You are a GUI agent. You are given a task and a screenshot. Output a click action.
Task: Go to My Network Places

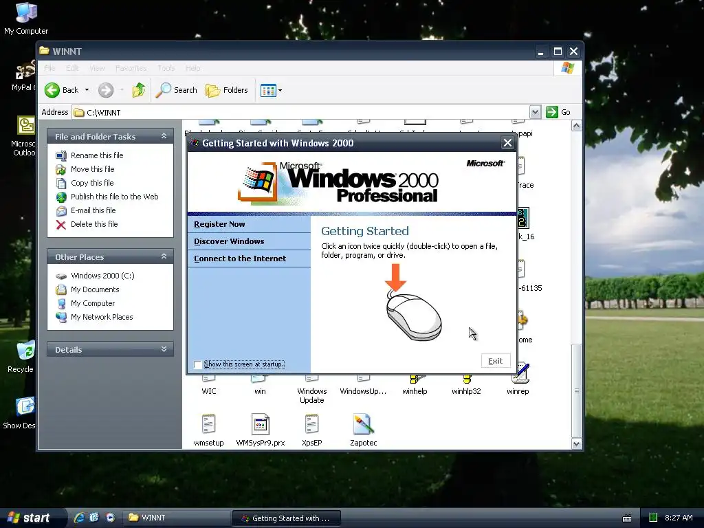click(102, 317)
